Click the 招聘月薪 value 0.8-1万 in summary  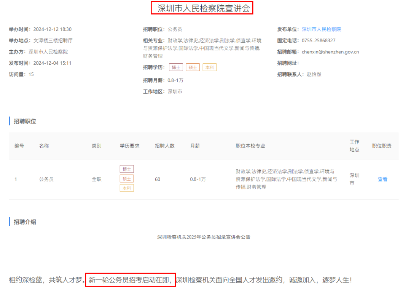click(175, 80)
